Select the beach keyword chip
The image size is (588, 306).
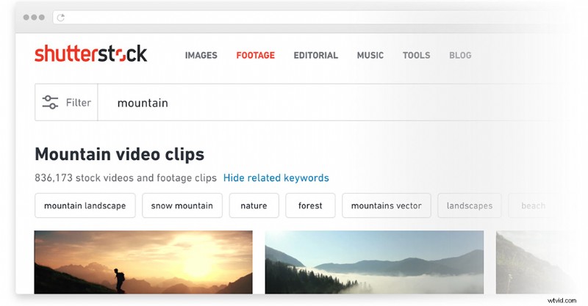pos(534,205)
